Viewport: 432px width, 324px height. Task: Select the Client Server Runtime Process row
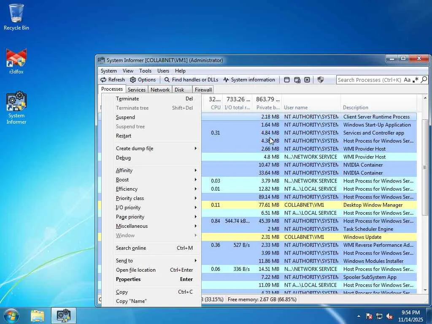[x=309, y=116]
